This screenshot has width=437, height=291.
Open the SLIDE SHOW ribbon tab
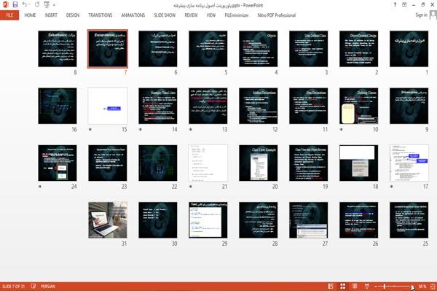click(165, 15)
